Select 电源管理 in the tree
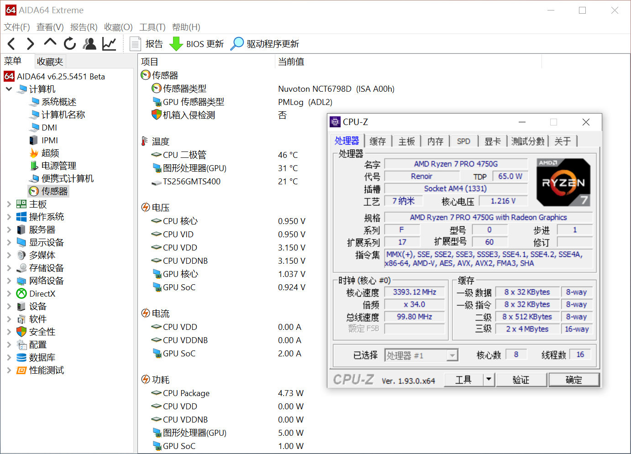 tap(59, 166)
